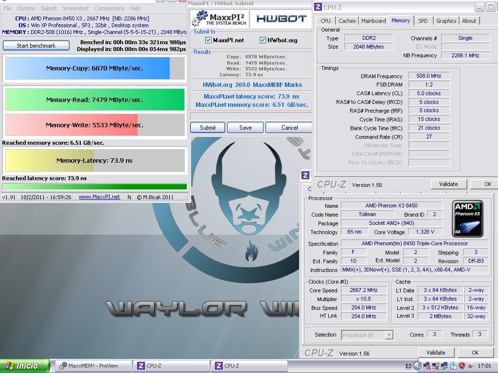Open the Options menu in MaxxMEM
Image resolution: width=498 pixels, height=373 pixels.
26,8
